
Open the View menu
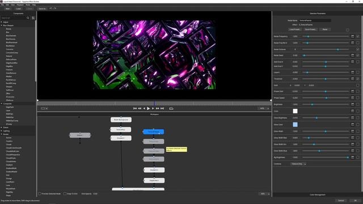pos(12,5)
